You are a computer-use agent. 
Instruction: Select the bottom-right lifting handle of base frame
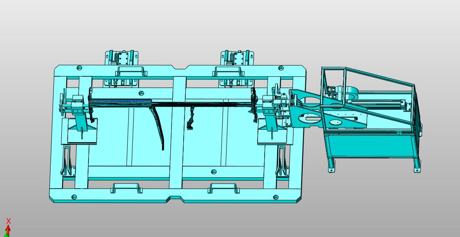(223, 188)
